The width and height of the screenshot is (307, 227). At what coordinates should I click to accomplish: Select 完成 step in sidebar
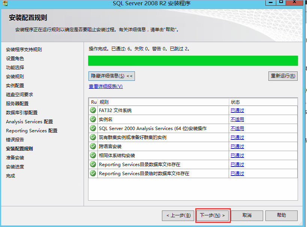coord(10,176)
